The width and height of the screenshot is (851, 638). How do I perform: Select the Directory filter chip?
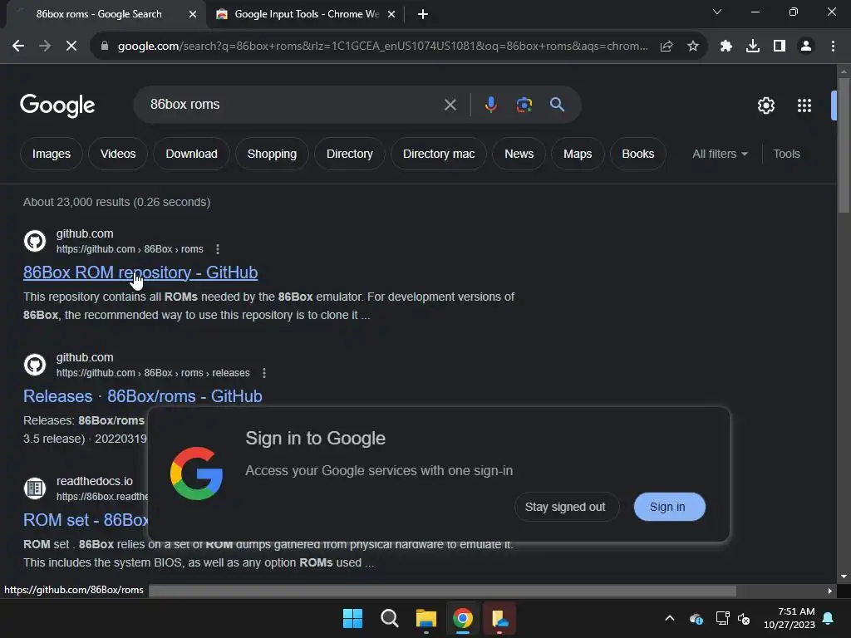point(350,154)
